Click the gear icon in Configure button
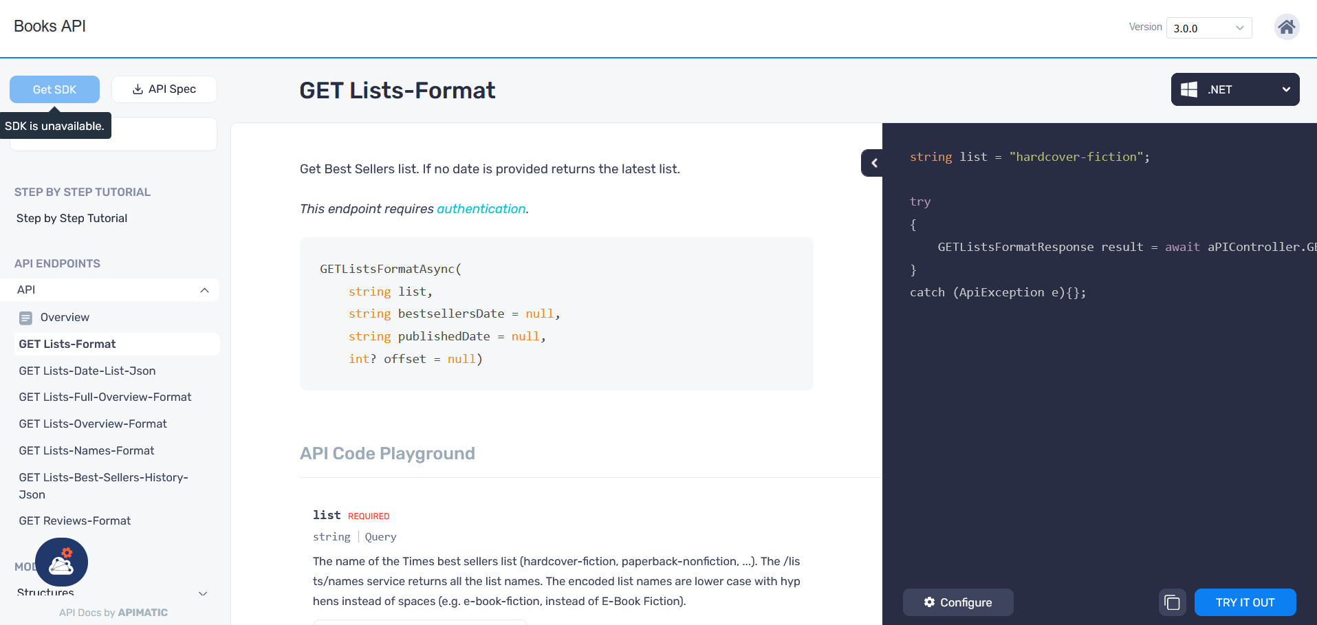 [x=929, y=602]
